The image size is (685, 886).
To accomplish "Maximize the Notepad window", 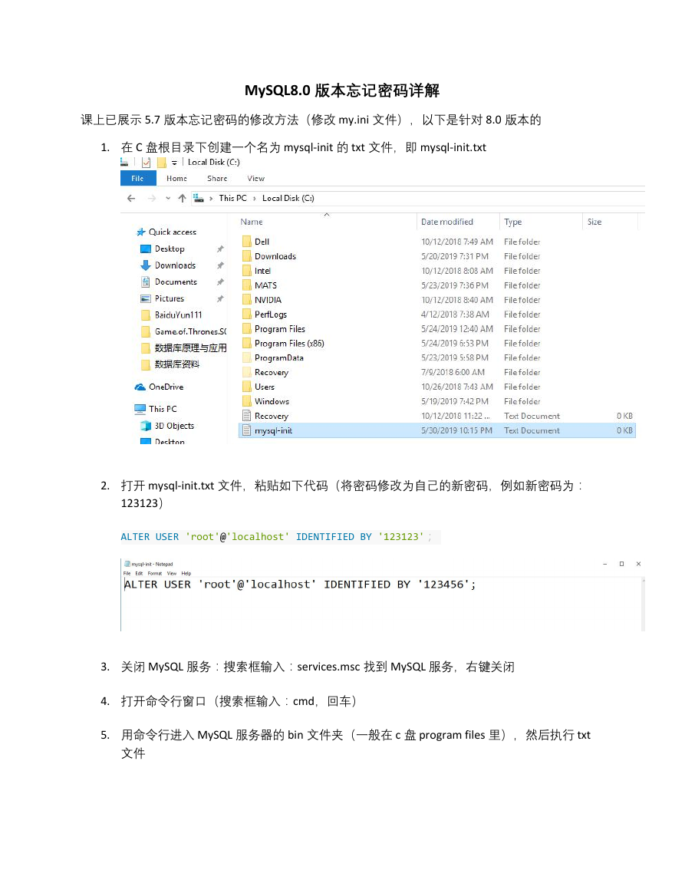I will coord(621,564).
